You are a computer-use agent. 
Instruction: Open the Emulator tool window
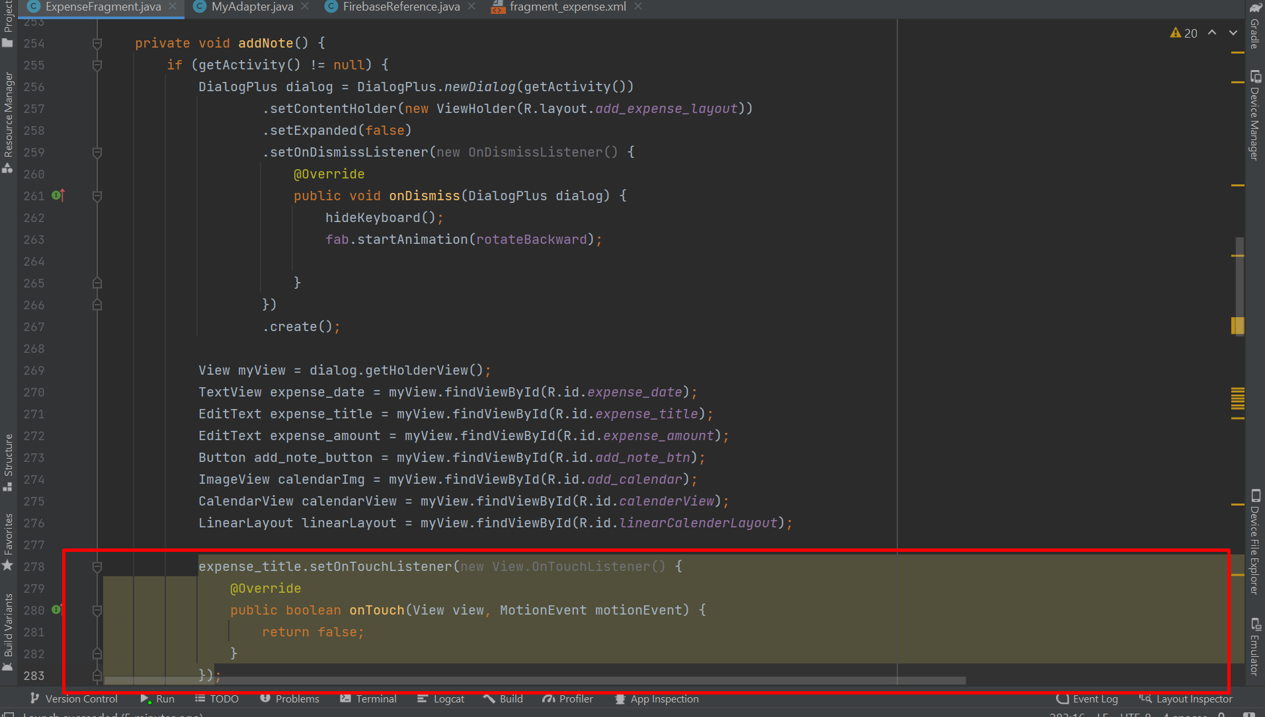(1254, 646)
